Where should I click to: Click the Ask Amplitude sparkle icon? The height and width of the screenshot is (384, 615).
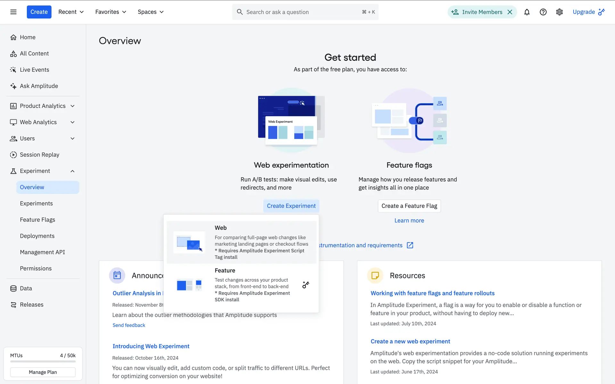tap(13, 86)
